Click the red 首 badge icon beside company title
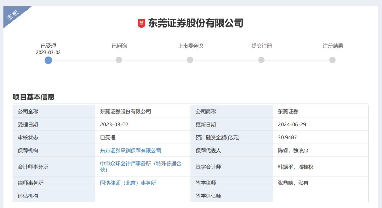 141,23
